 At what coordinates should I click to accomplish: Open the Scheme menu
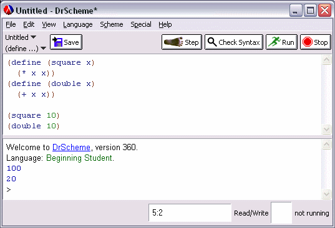112,24
